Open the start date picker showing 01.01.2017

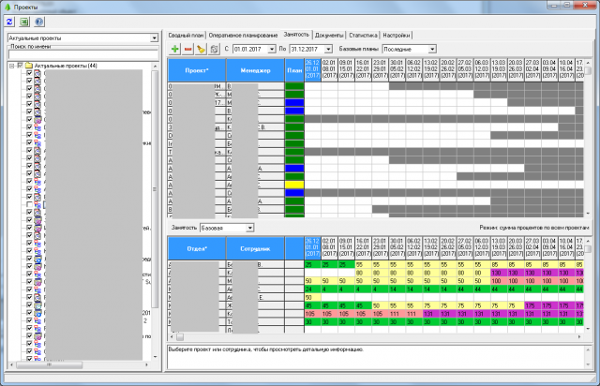272,49
